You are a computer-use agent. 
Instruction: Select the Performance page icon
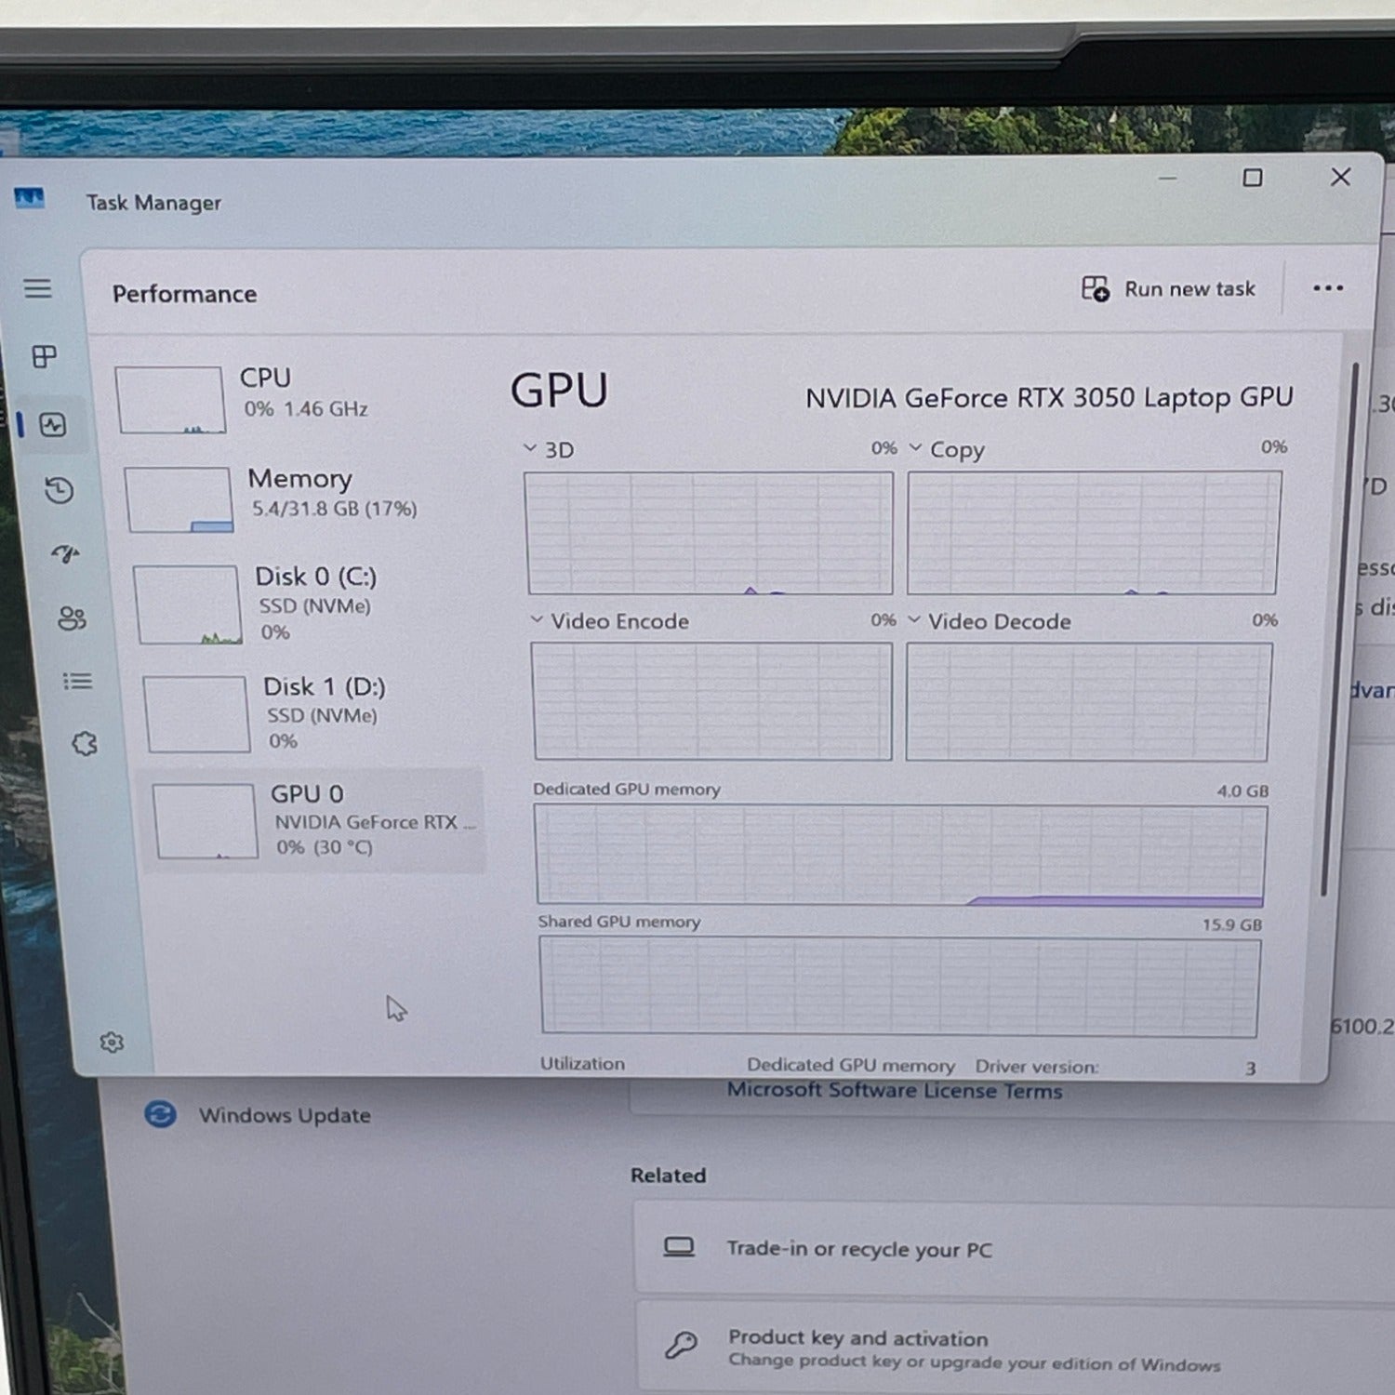(53, 425)
